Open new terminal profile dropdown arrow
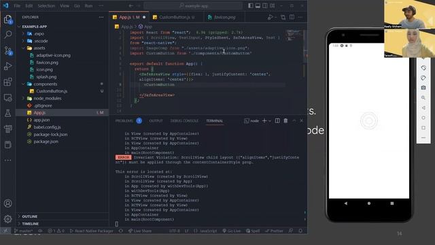This screenshot has width=435, height=245. point(270,121)
